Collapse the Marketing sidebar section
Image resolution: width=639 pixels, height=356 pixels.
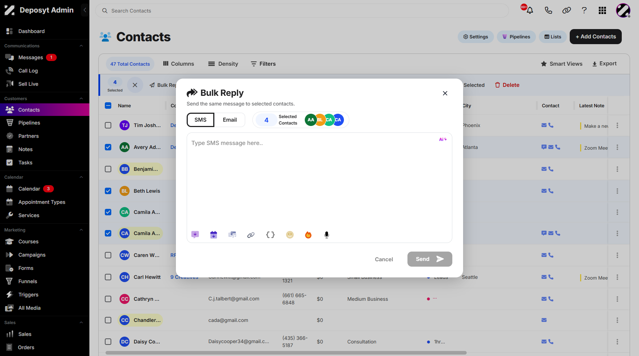[81, 230]
